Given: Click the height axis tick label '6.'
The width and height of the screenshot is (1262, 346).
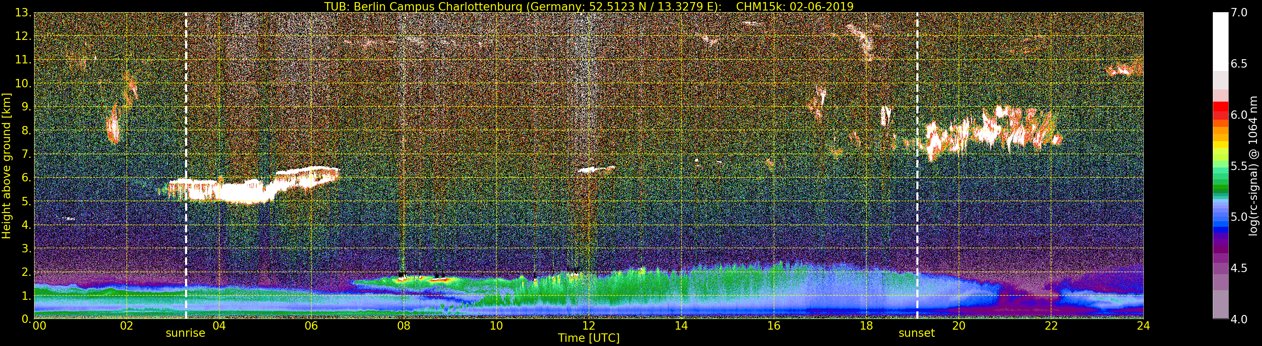Looking at the screenshot, I should click(26, 178).
